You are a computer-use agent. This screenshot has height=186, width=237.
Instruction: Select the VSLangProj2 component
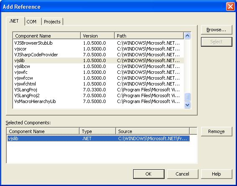[98, 96]
